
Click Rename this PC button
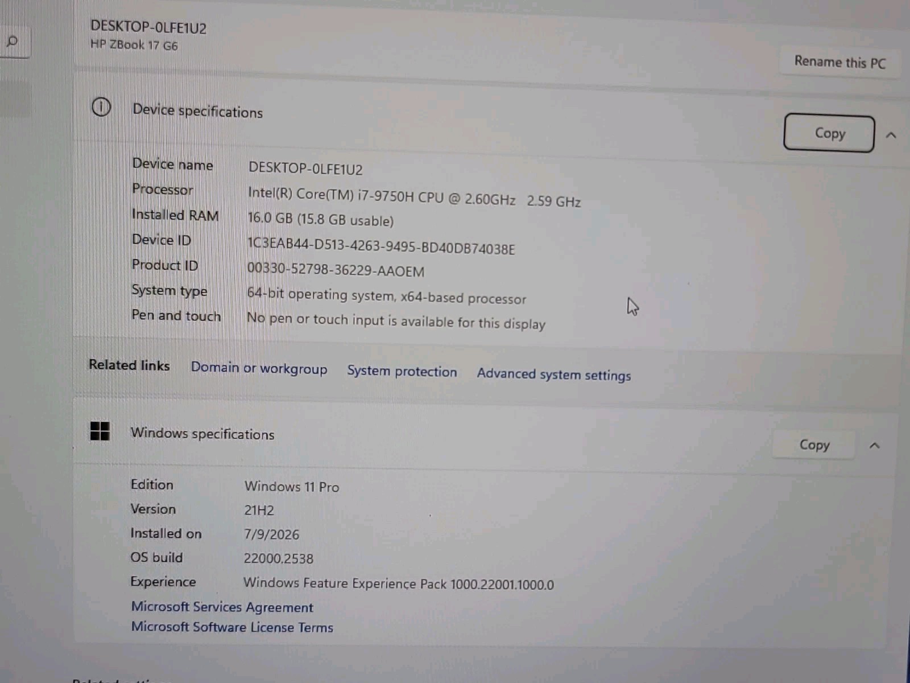coord(839,62)
